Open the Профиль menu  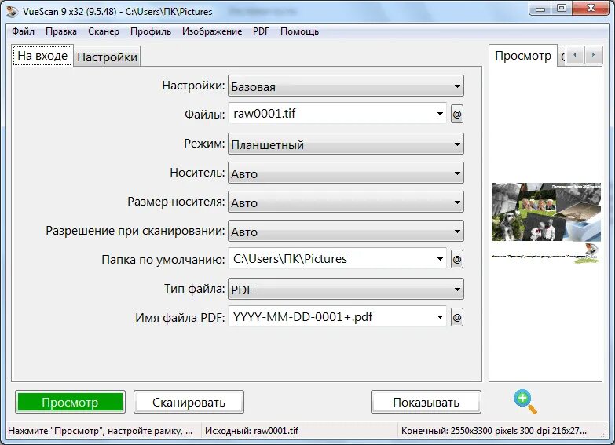click(151, 31)
